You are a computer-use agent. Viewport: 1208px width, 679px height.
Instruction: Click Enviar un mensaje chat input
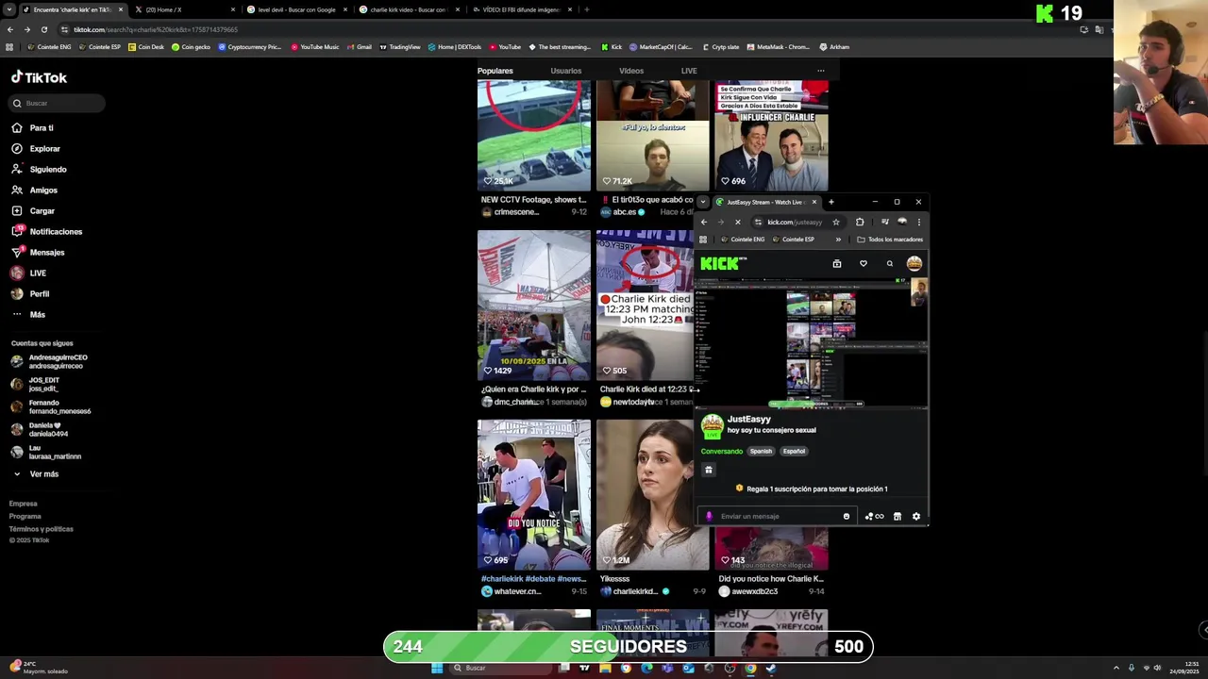pyautogui.click(x=779, y=517)
